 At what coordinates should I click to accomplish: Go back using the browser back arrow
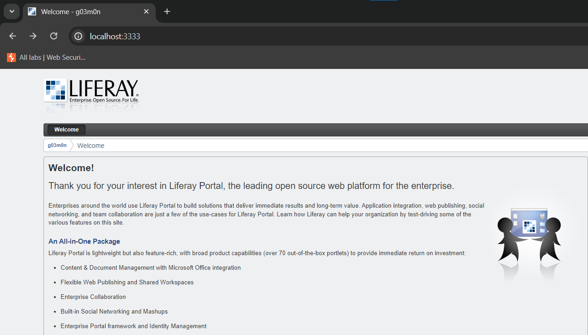coord(13,36)
